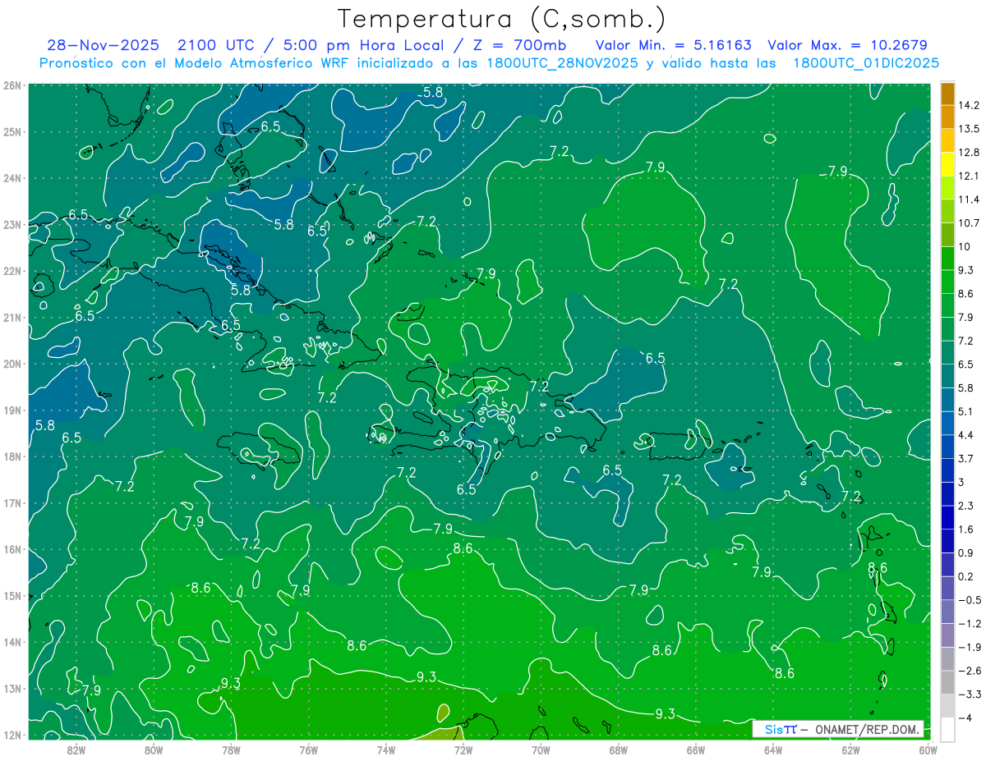This screenshot has height=761, width=986.
Task: Click "Valor Max. = 10.2679" text
Action: pyautogui.click(x=847, y=45)
